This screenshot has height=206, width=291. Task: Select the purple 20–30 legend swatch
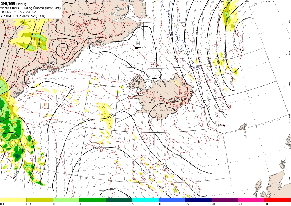coord(225,200)
